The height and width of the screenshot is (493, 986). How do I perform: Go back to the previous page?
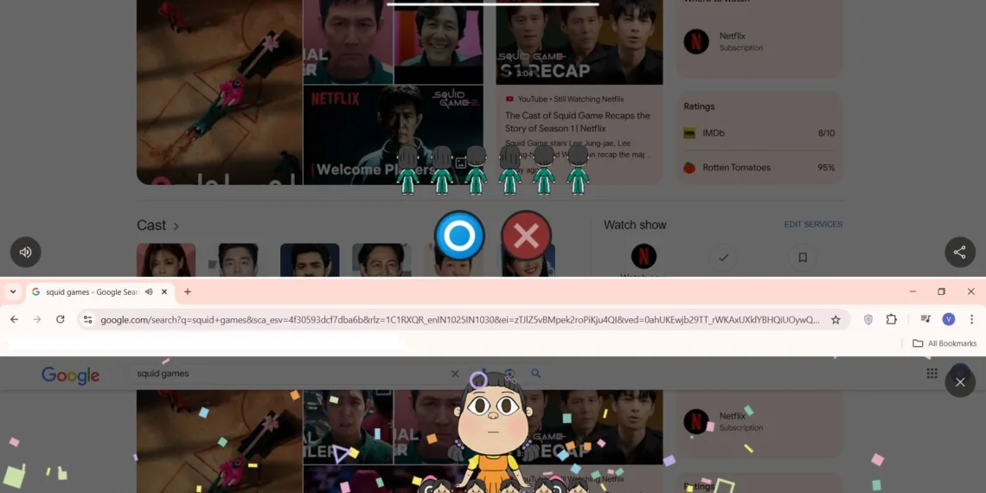point(15,319)
